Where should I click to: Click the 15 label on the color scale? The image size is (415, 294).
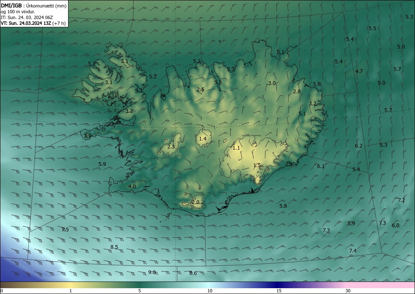point(279,291)
